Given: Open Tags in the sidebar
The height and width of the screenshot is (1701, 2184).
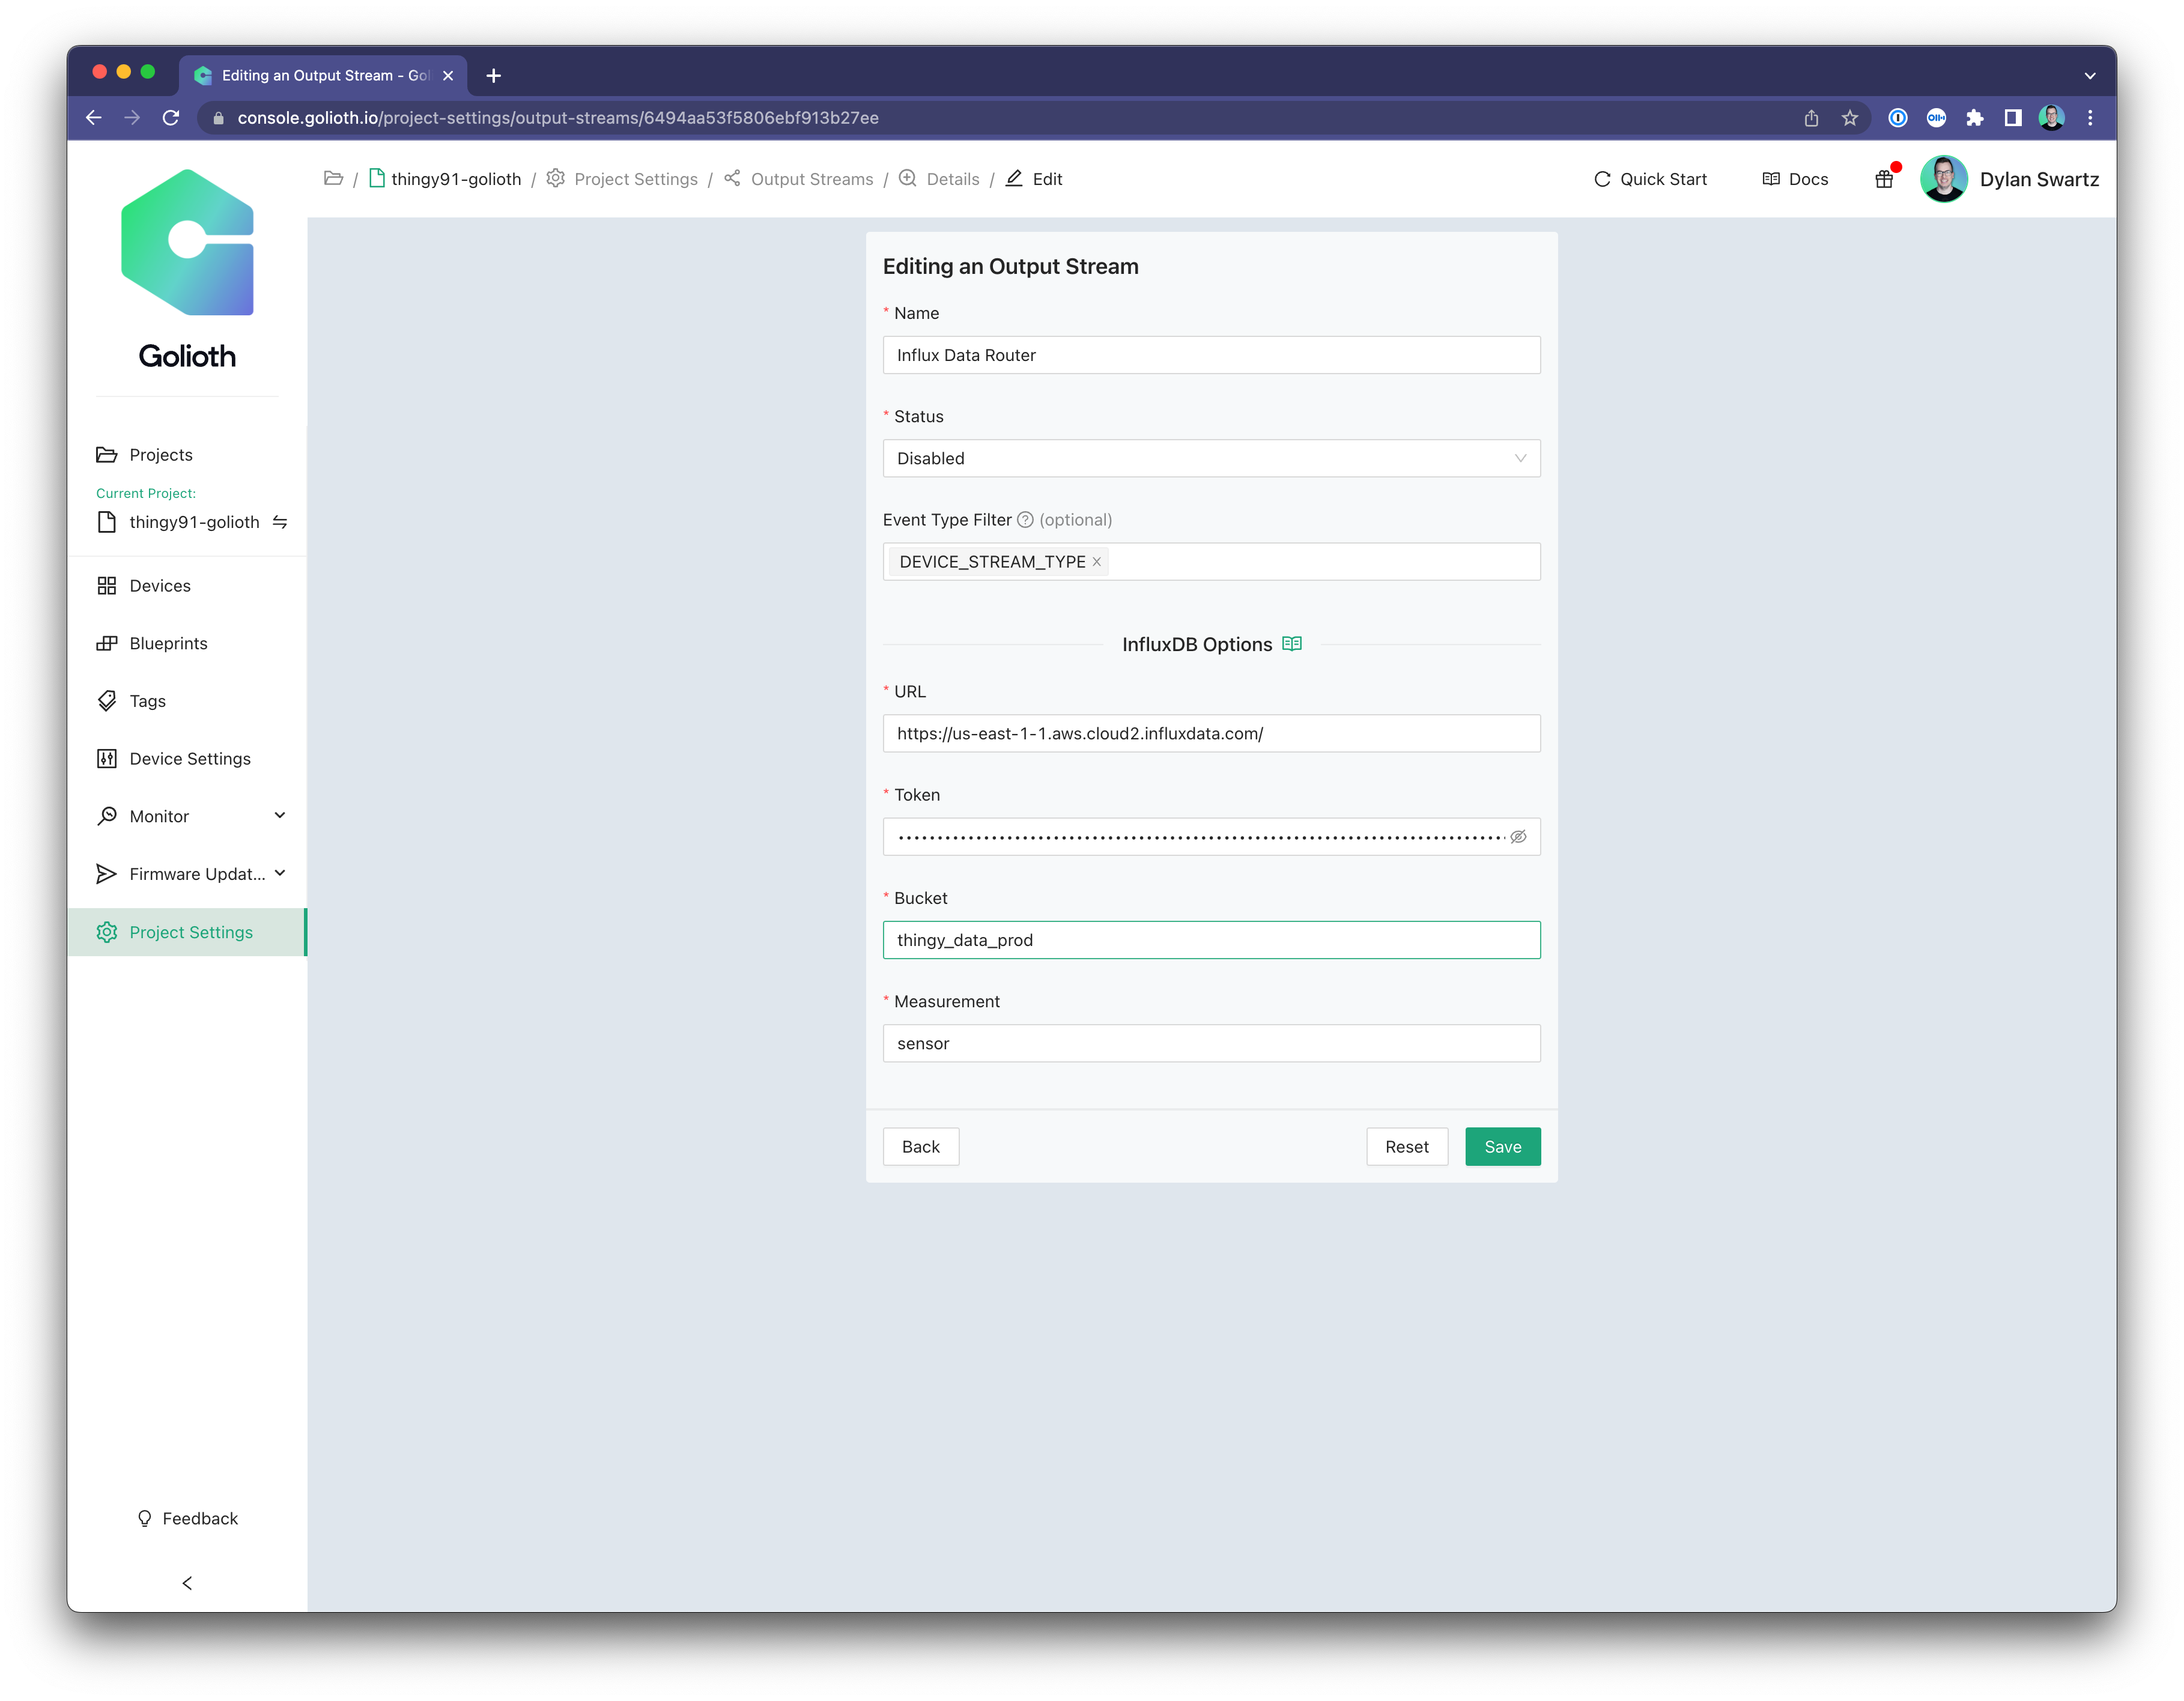Looking at the screenshot, I should [187, 701].
